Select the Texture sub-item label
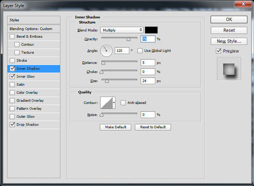This screenshot has width=254, height=186. [x=28, y=52]
